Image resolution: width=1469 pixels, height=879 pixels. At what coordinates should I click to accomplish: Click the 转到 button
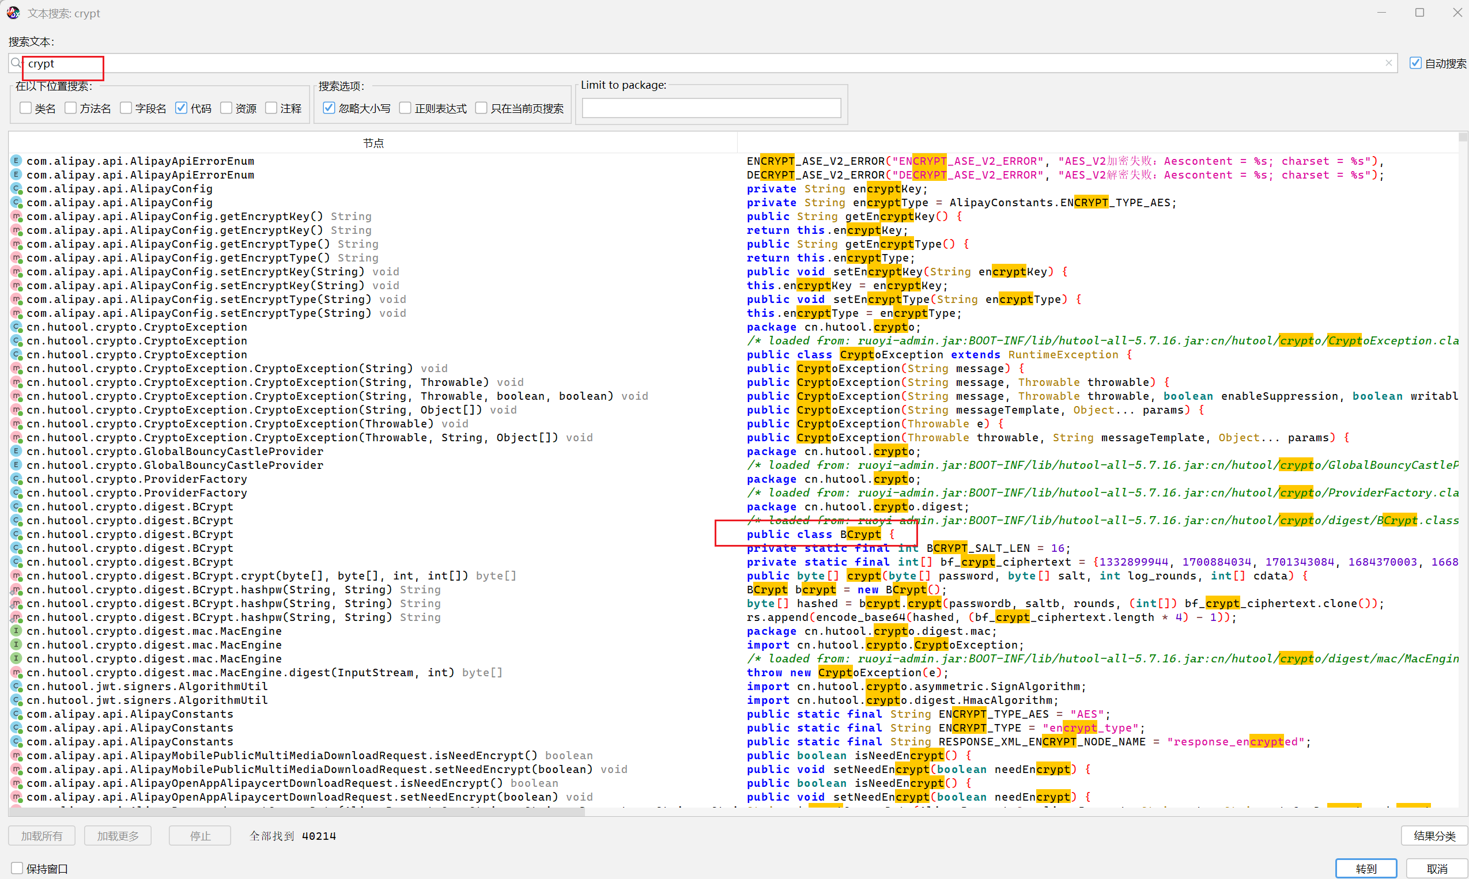point(1365,868)
